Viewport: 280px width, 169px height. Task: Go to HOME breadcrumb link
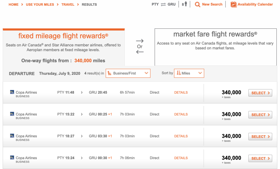click(13, 4)
